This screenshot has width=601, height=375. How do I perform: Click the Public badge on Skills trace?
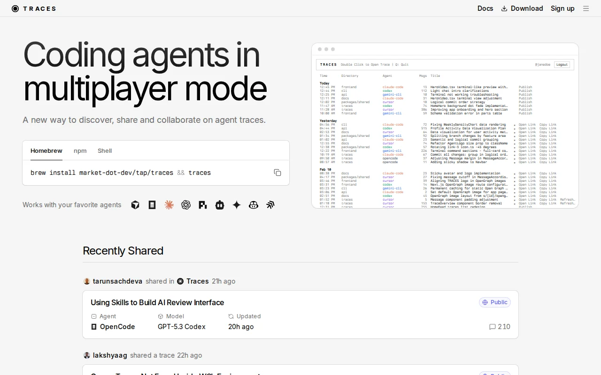(x=495, y=302)
